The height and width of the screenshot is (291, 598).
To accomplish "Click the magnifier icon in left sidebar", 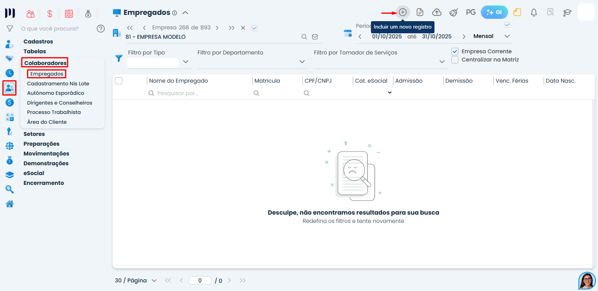I will (10, 190).
